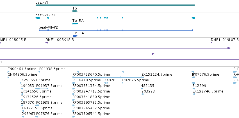Click the RE16410.5prime EST glyph

[x=74, y=83]
